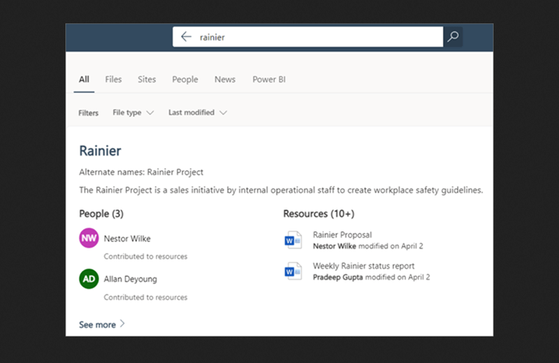Switch to the People tab
The image size is (559, 363).
[185, 79]
